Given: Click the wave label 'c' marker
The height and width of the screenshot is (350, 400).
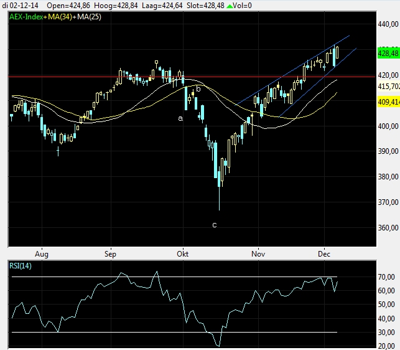Looking at the screenshot, I should coord(215,225).
